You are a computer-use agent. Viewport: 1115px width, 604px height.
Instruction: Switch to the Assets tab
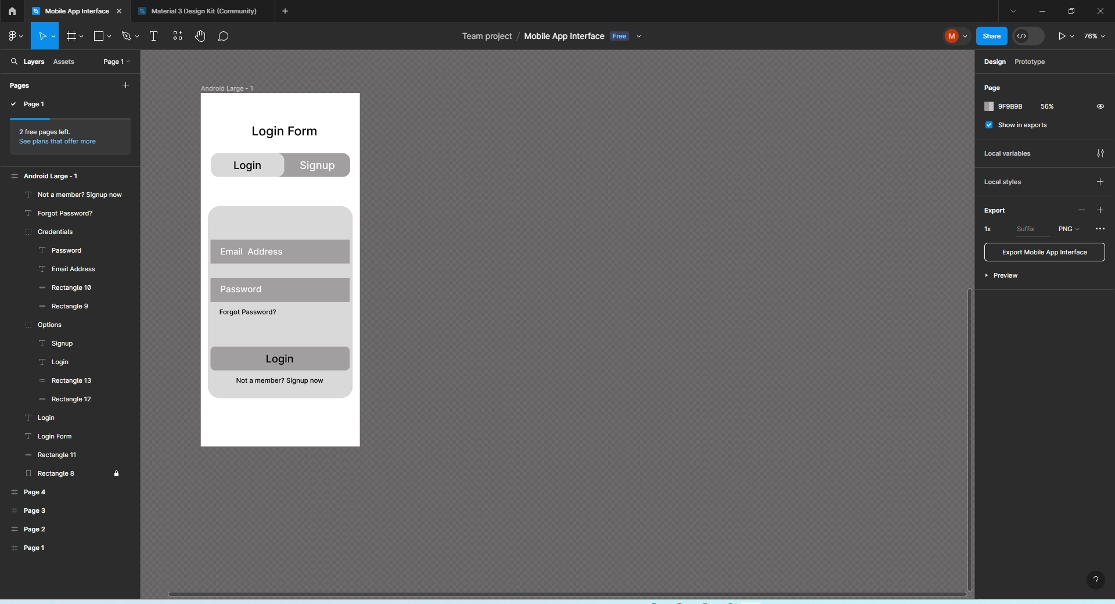click(63, 62)
